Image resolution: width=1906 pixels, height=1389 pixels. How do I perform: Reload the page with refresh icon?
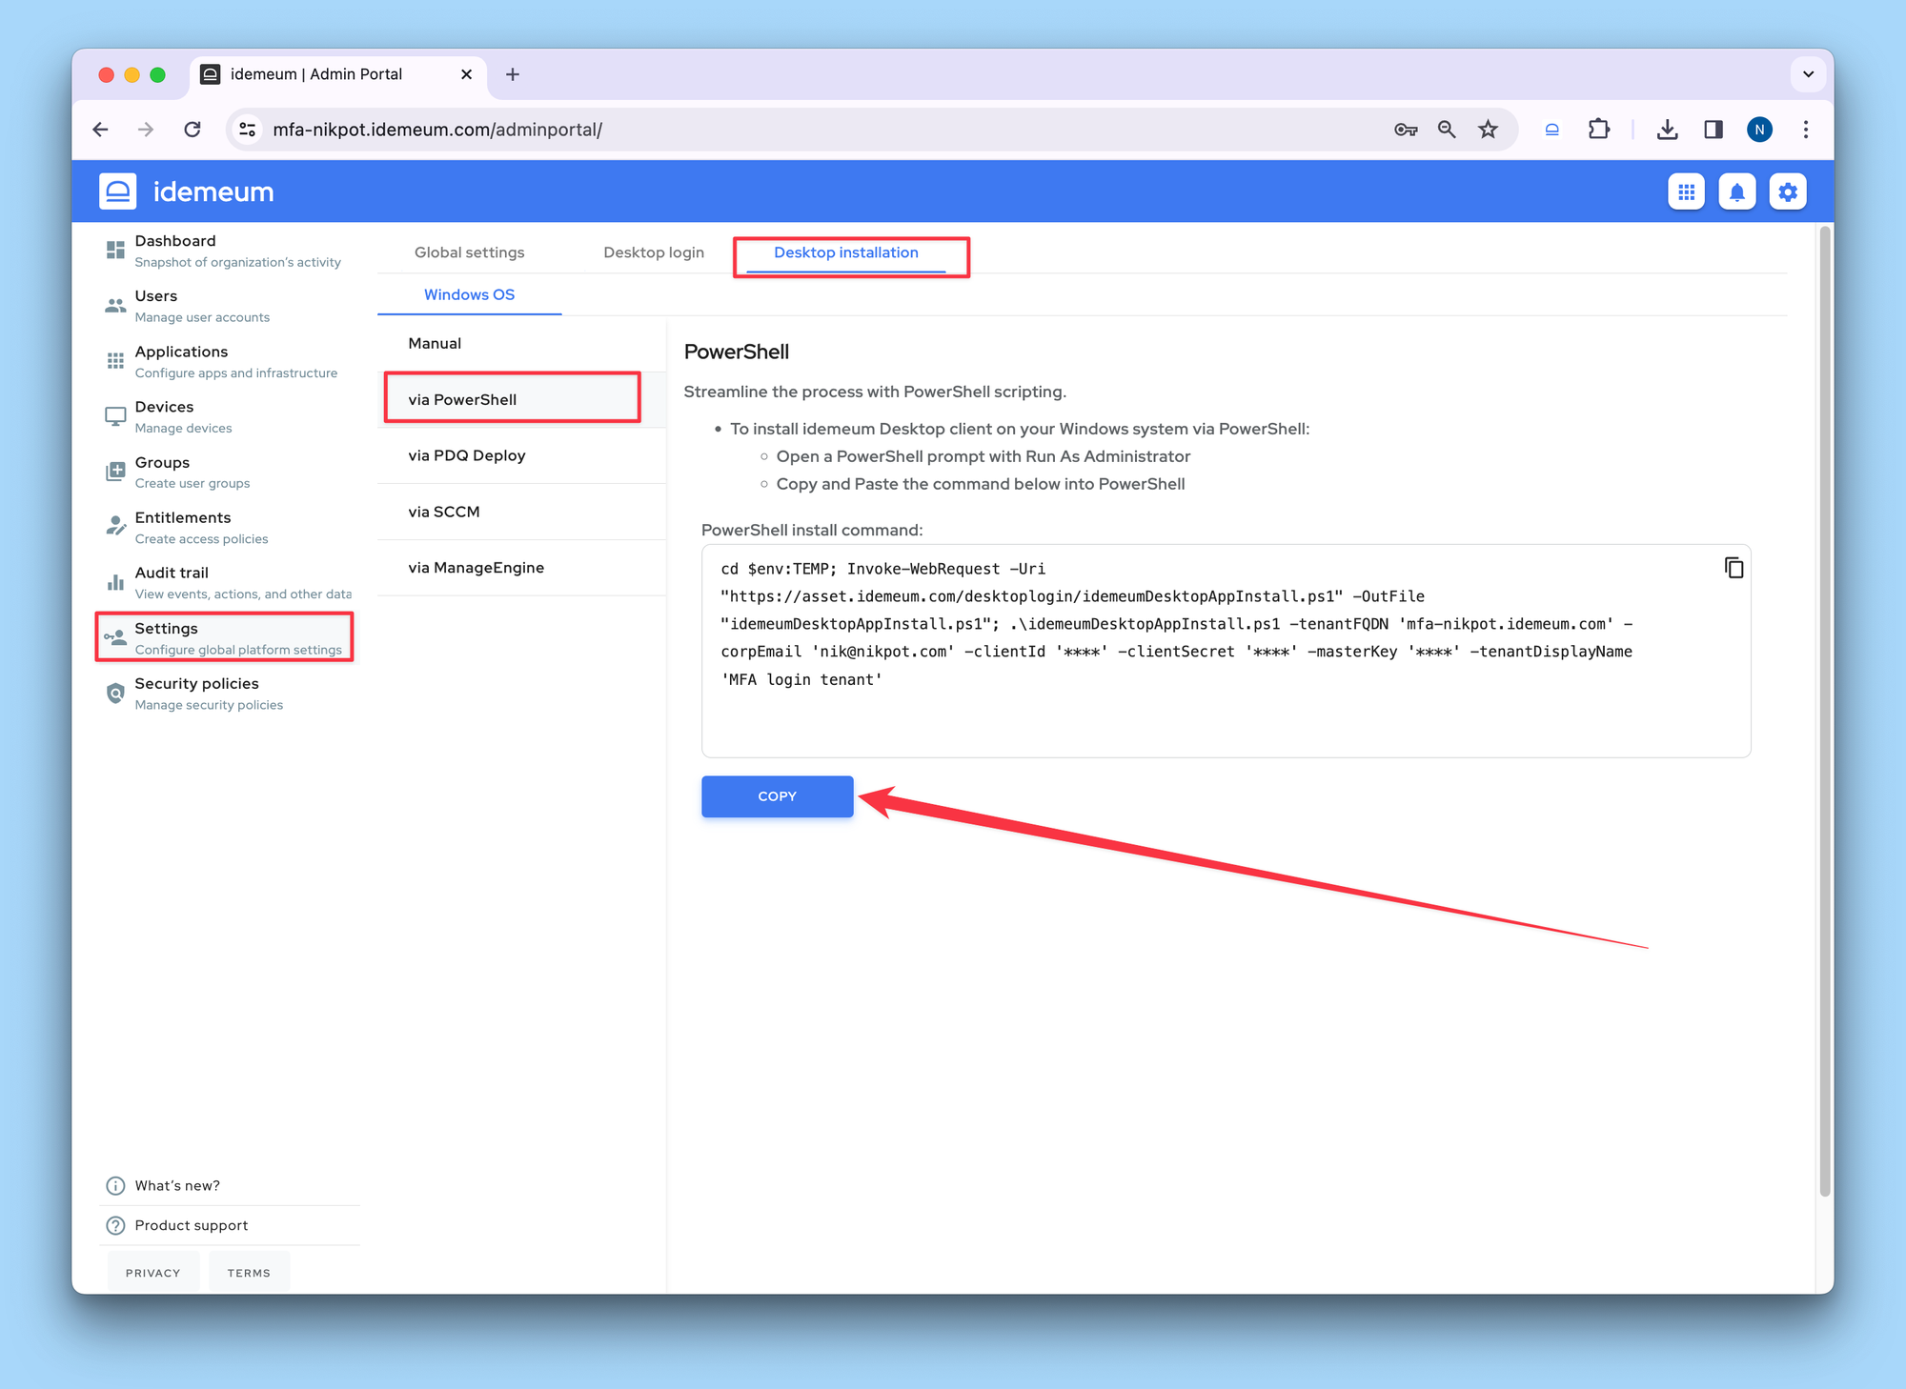[x=193, y=130]
